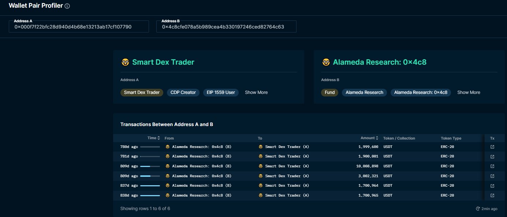The image size is (507, 217).
Task: Click the time bar on the 838d ago row
Action: tap(150, 195)
